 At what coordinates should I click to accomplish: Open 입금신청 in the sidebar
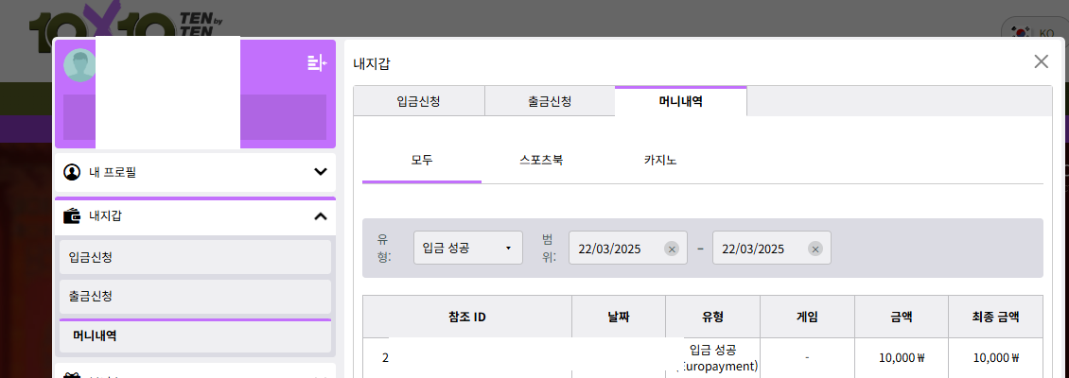tap(195, 257)
